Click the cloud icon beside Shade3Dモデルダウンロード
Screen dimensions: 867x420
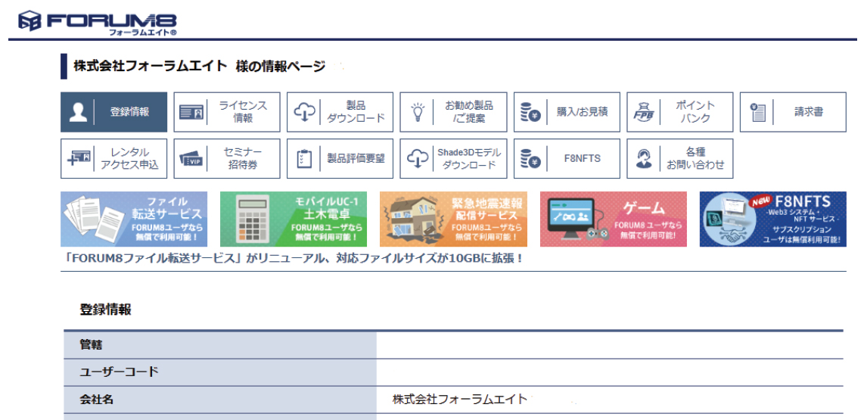[418, 159]
